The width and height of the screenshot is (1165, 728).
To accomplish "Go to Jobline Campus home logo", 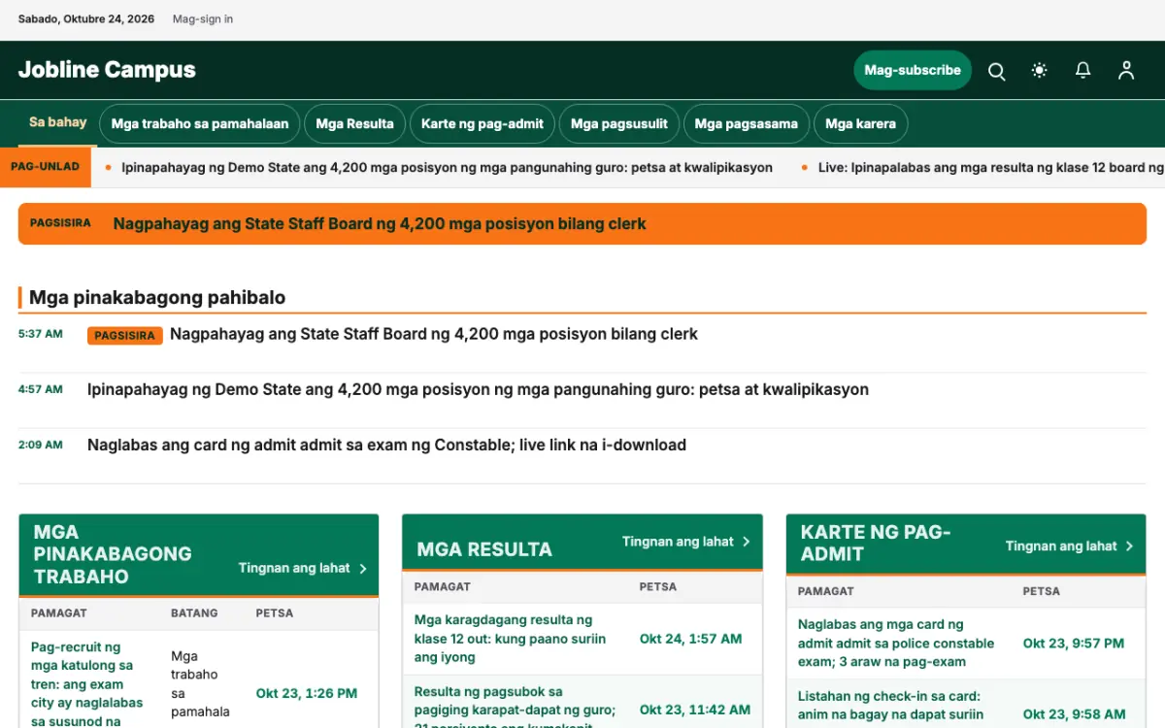I will [x=107, y=70].
